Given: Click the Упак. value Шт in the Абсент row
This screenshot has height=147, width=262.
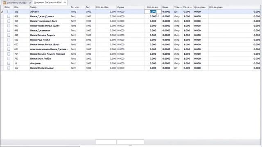Looking at the screenshot, I should tap(176, 12).
